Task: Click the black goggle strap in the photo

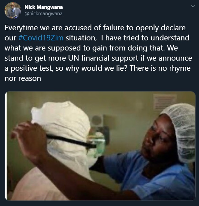Action: (x=71, y=141)
